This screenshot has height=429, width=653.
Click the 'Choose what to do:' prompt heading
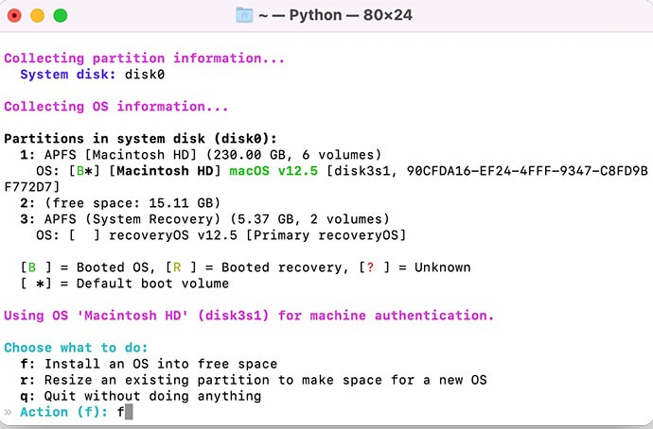point(77,348)
